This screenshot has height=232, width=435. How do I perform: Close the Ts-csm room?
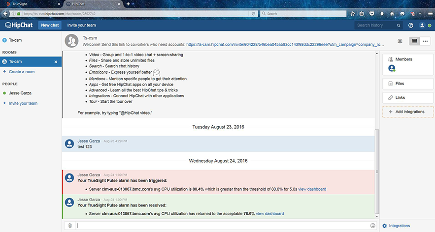point(56,62)
